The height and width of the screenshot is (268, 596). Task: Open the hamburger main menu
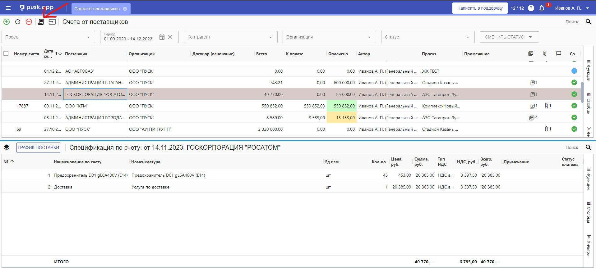click(x=8, y=8)
